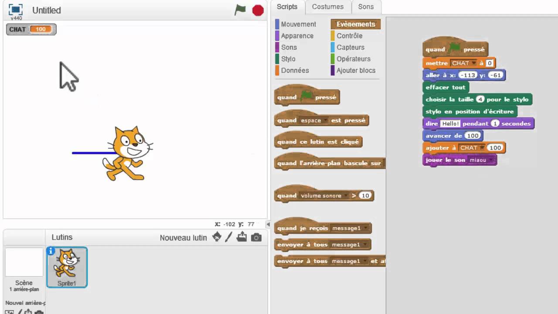
Task: Click stylo en position d'écriture block
Action: [470, 112]
